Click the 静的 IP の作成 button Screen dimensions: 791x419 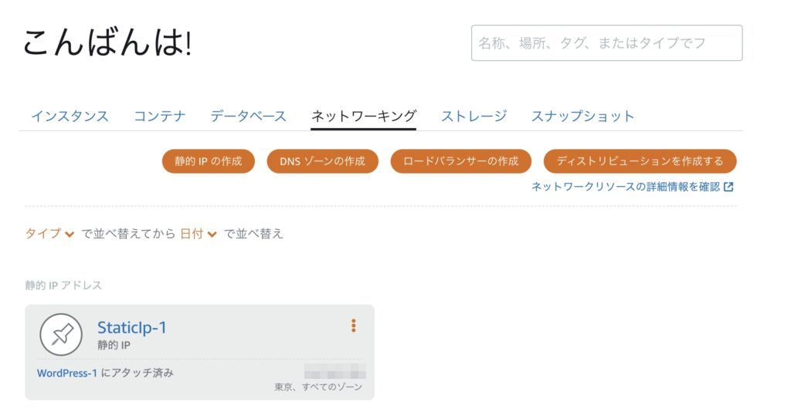209,161
